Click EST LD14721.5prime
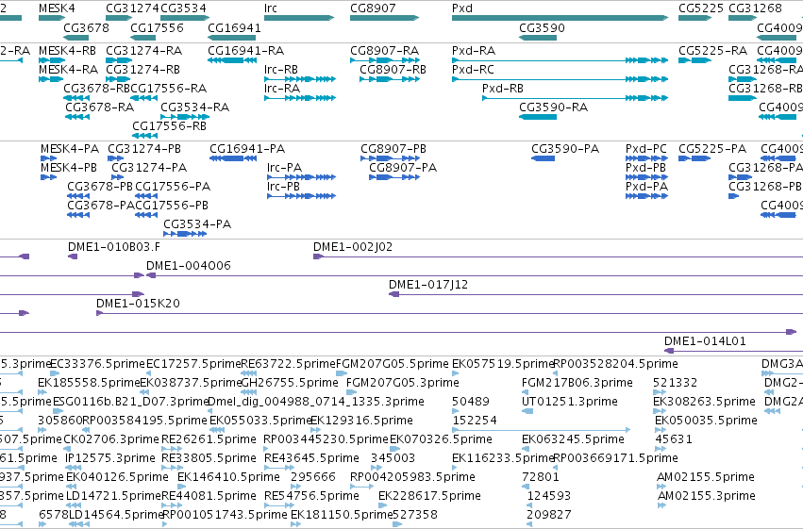 (114, 496)
